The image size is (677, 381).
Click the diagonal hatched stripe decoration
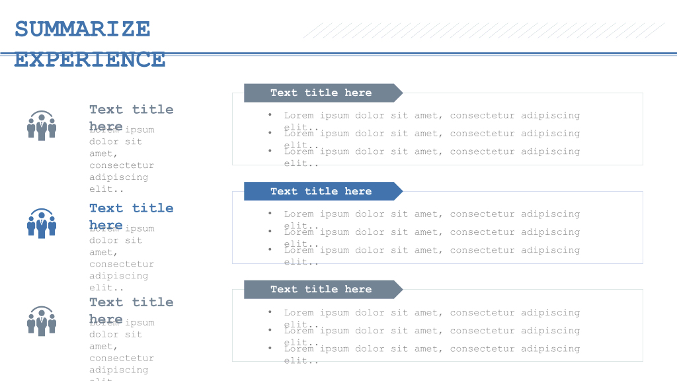(x=483, y=30)
